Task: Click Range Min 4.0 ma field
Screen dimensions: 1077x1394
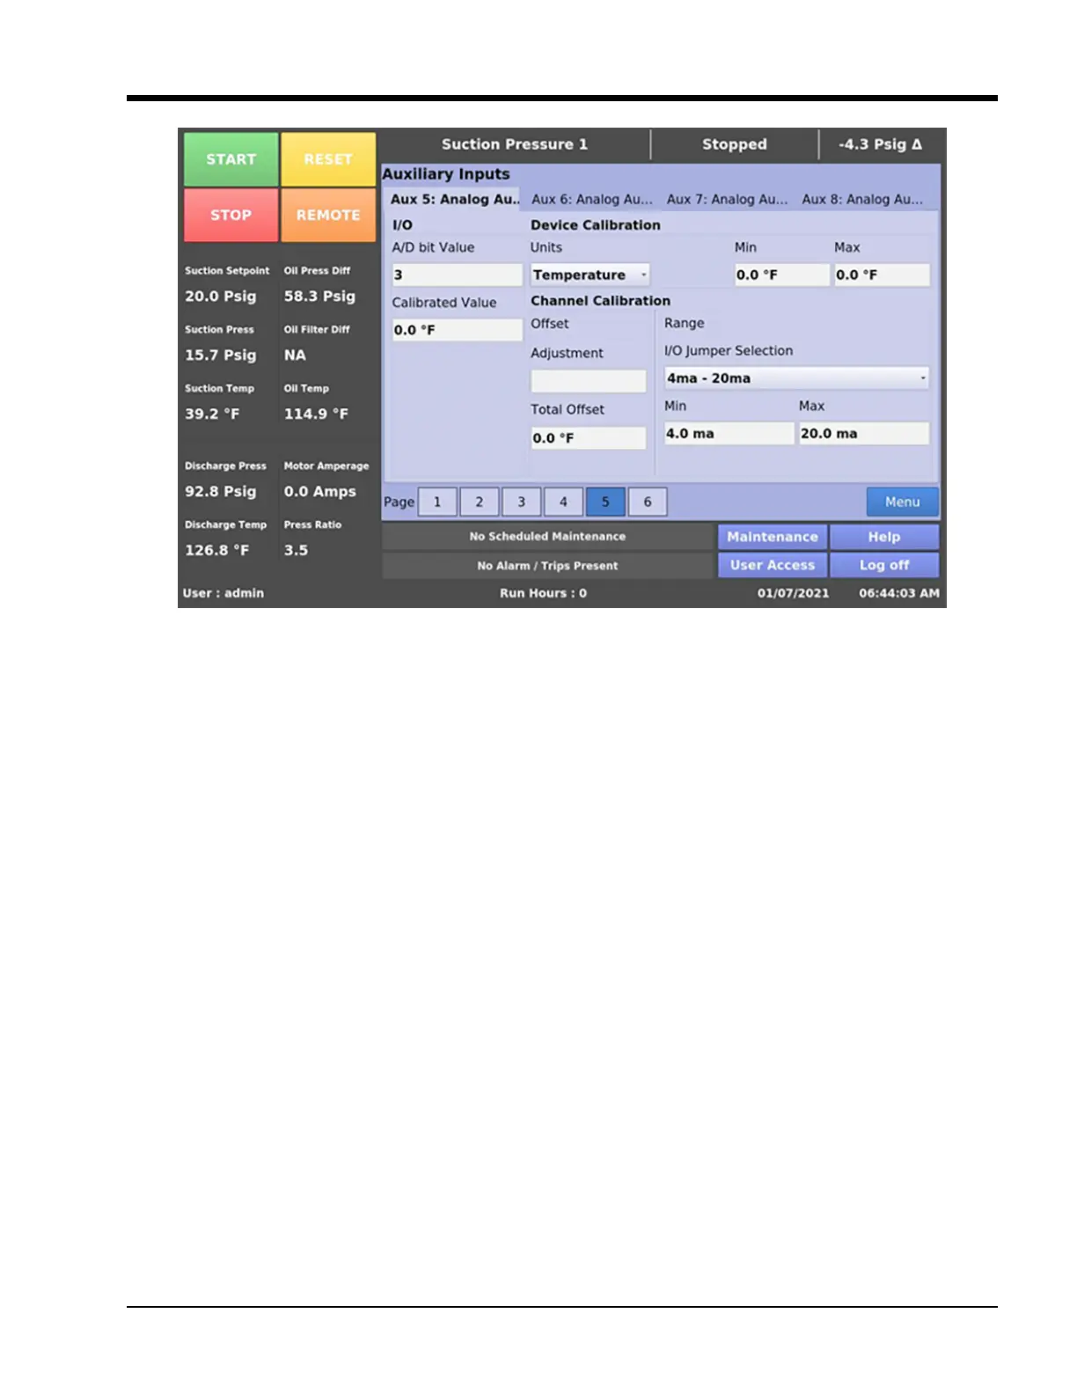Action: [729, 433]
